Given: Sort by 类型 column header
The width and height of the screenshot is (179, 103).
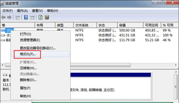Looking at the screenshot, I should tap(64, 25).
